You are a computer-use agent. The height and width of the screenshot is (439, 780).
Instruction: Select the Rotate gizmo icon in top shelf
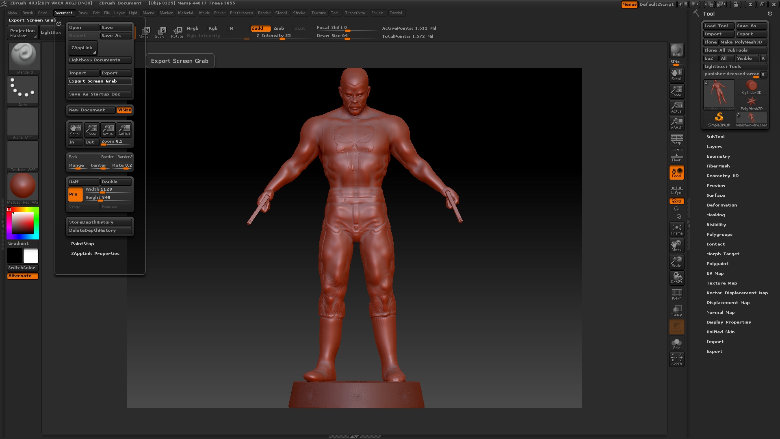coord(177,32)
